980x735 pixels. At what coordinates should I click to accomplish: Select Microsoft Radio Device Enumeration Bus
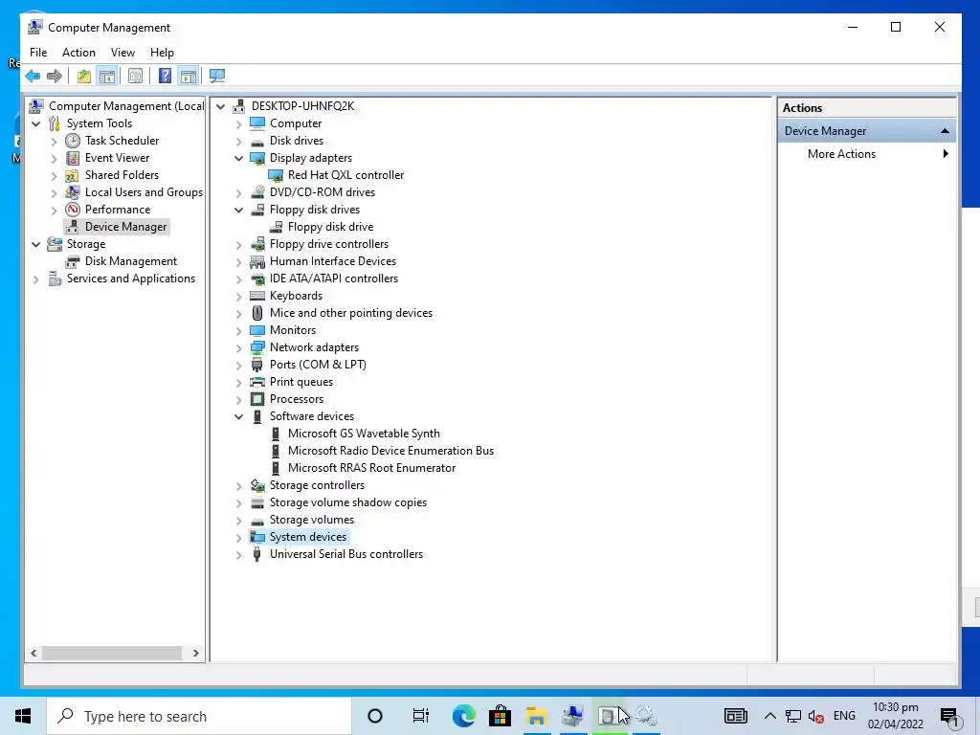390,451
